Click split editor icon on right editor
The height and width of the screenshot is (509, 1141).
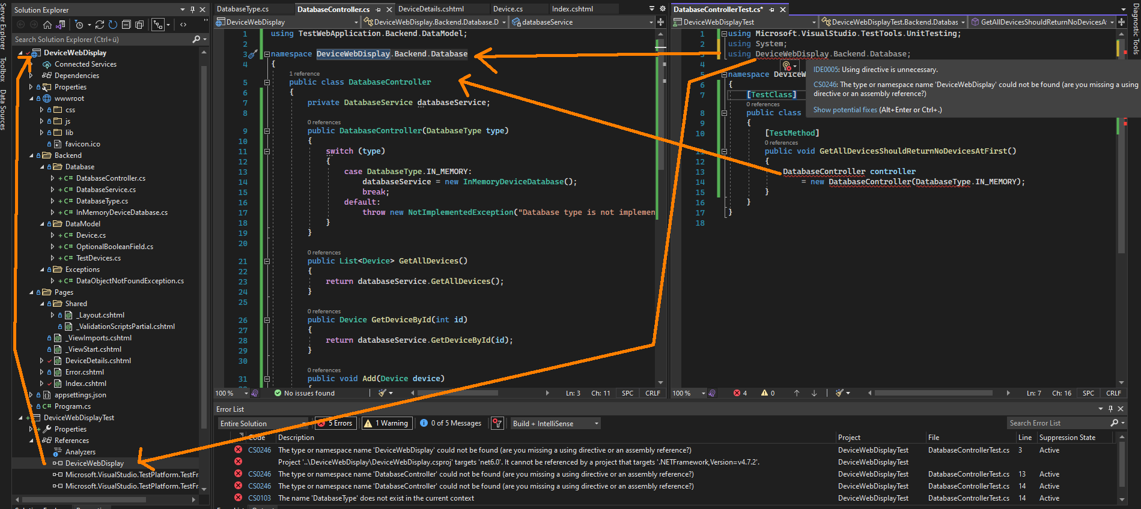pyautogui.click(x=1121, y=22)
